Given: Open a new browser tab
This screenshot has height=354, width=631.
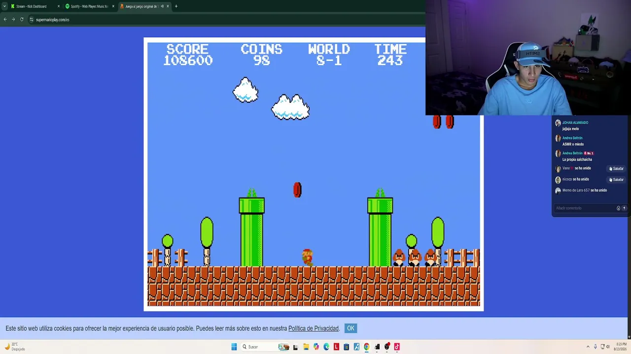Looking at the screenshot, I should coord(176,6).
